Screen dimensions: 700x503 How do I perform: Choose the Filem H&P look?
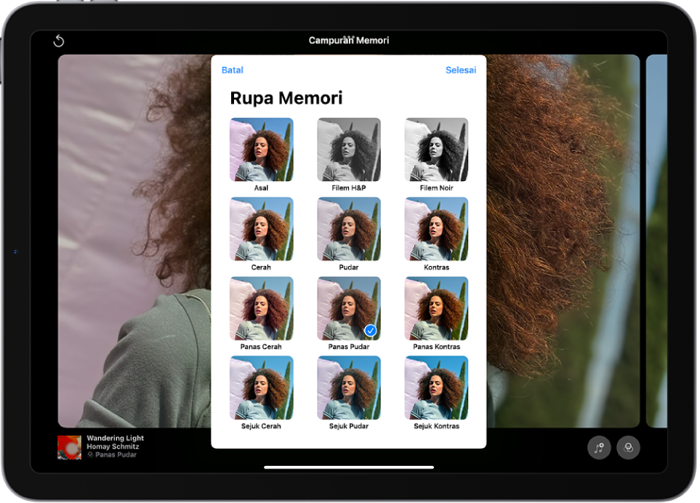(x=349, y=150)
